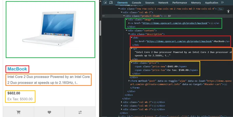Viewport: 233px width, 117px height.
Task: Expand the form method post node
Action: click(129, 81)
